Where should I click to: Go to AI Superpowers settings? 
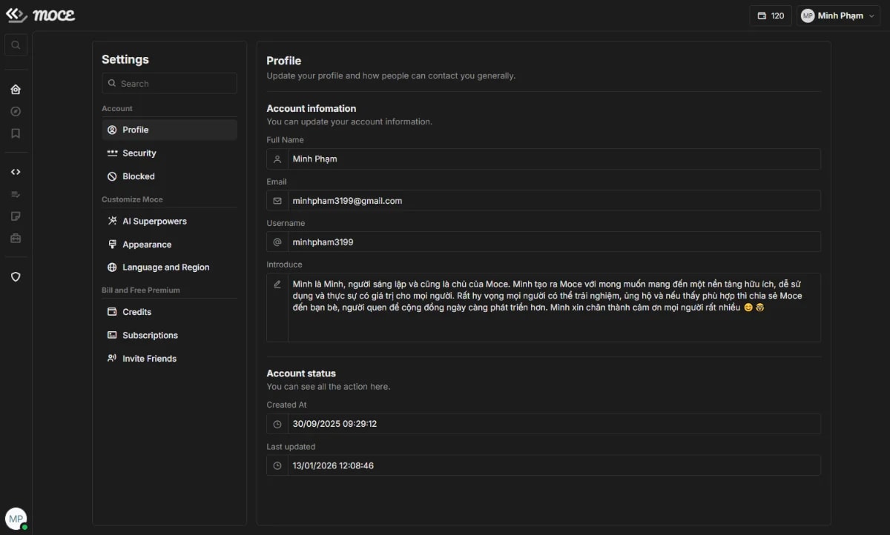[154, 222]
